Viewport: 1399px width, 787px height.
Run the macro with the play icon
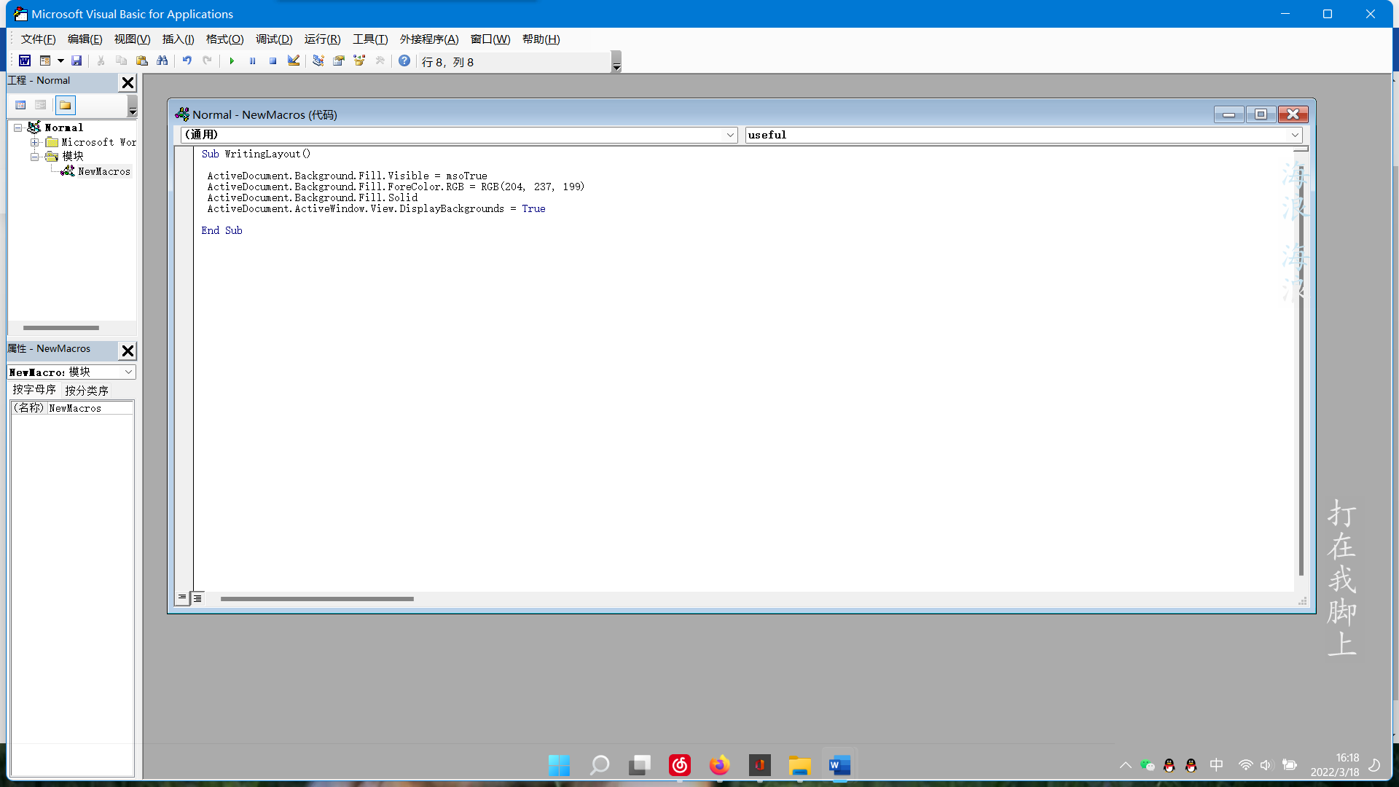[232, 61]
